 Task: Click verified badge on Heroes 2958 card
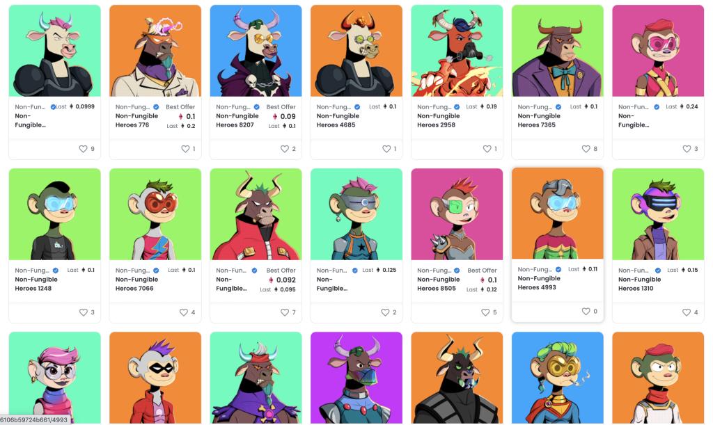457,106
